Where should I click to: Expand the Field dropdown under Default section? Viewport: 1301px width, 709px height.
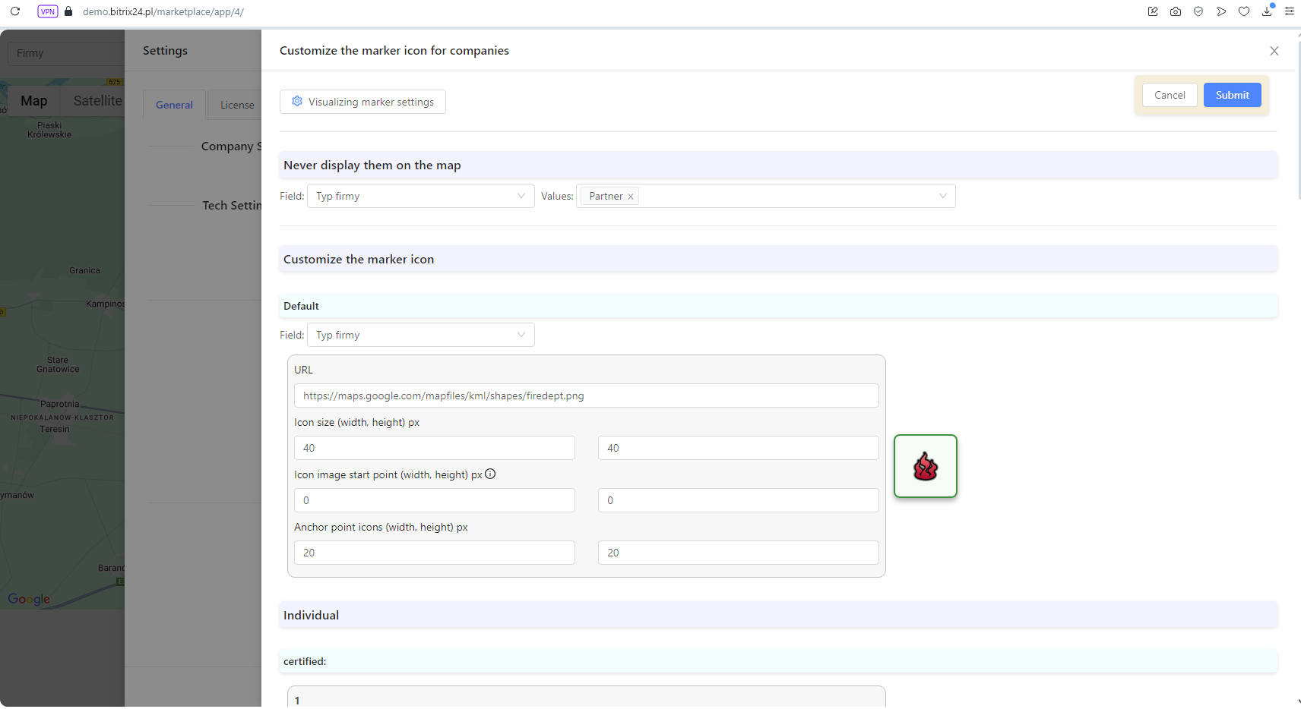(421, 336)
